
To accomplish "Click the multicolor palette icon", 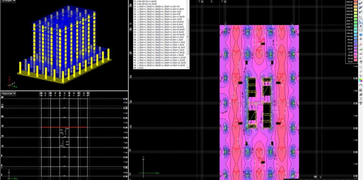I will [x=361, y=80].
